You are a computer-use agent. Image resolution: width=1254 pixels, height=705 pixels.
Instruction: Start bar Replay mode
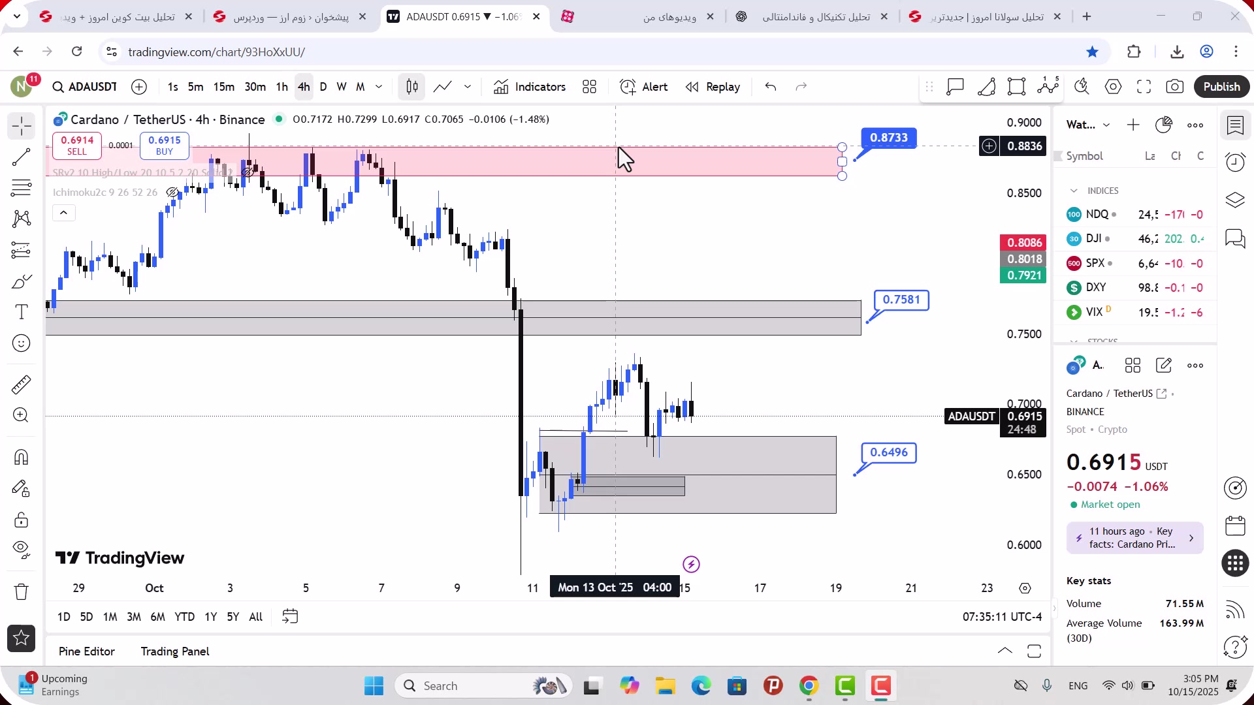(713, 87)
